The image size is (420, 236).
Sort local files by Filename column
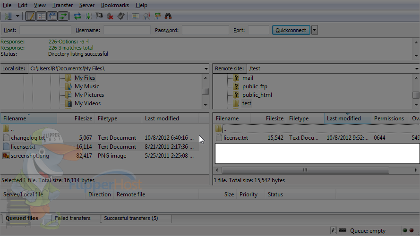click(x=29, y=118)
